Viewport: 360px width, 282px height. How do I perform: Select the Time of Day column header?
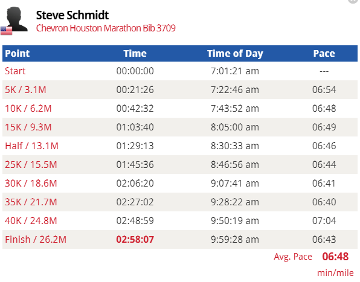[235, 54]
